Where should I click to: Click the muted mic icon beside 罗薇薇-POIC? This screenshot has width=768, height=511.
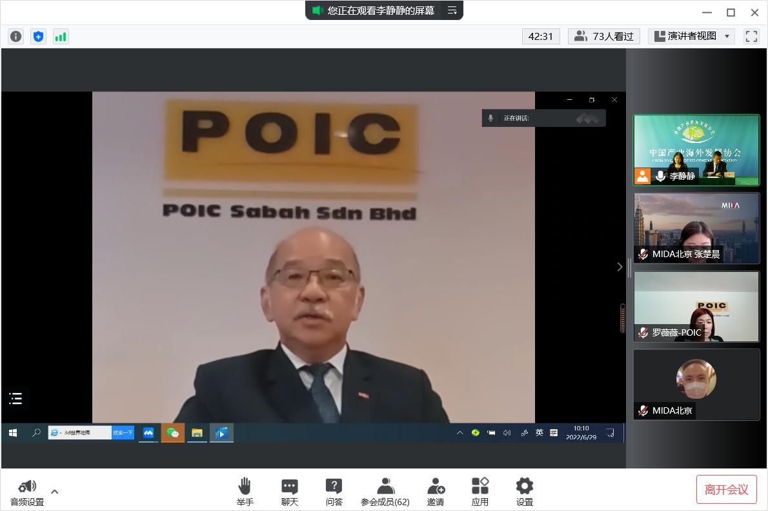(x=643, y=333)
